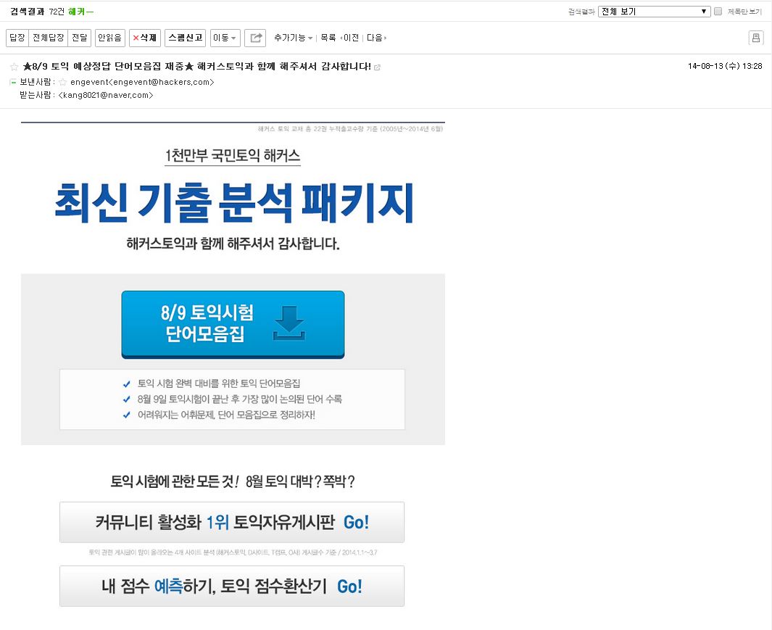
Task: Click the red X 삭제 delete button
Action: pos(145,38)
